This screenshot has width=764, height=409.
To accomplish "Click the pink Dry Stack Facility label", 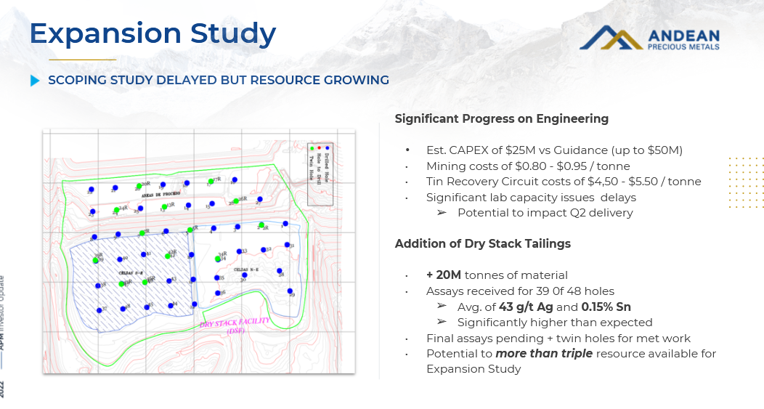I will coord(235,324).
